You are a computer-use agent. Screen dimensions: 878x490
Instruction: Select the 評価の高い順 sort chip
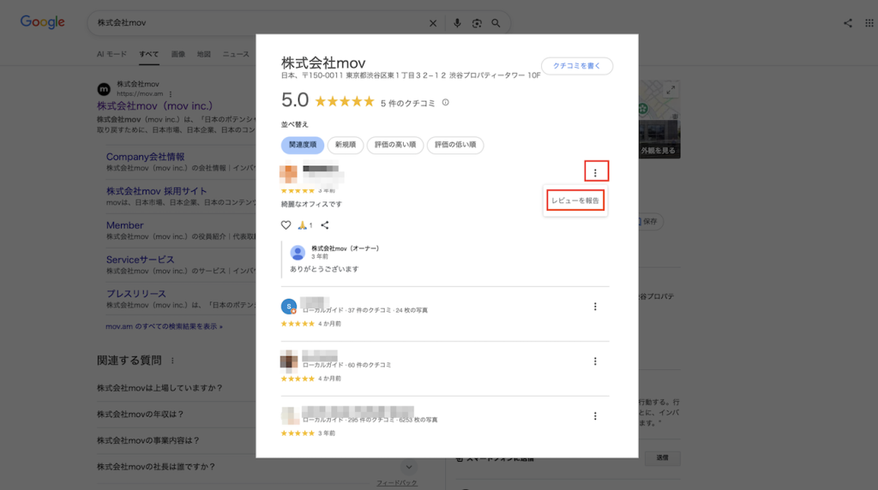(x=394, y=146)
